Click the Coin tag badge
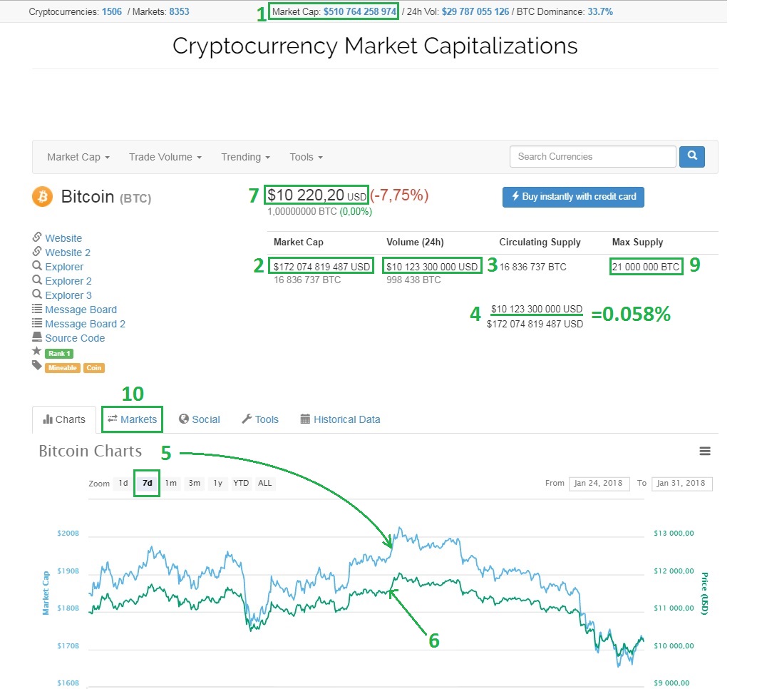 93,368
